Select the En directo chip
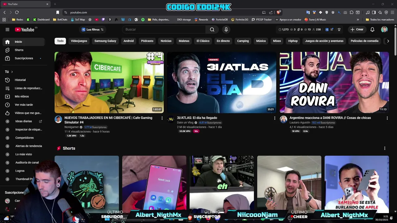Screen dimensions: 397x223 coord(223,41)
